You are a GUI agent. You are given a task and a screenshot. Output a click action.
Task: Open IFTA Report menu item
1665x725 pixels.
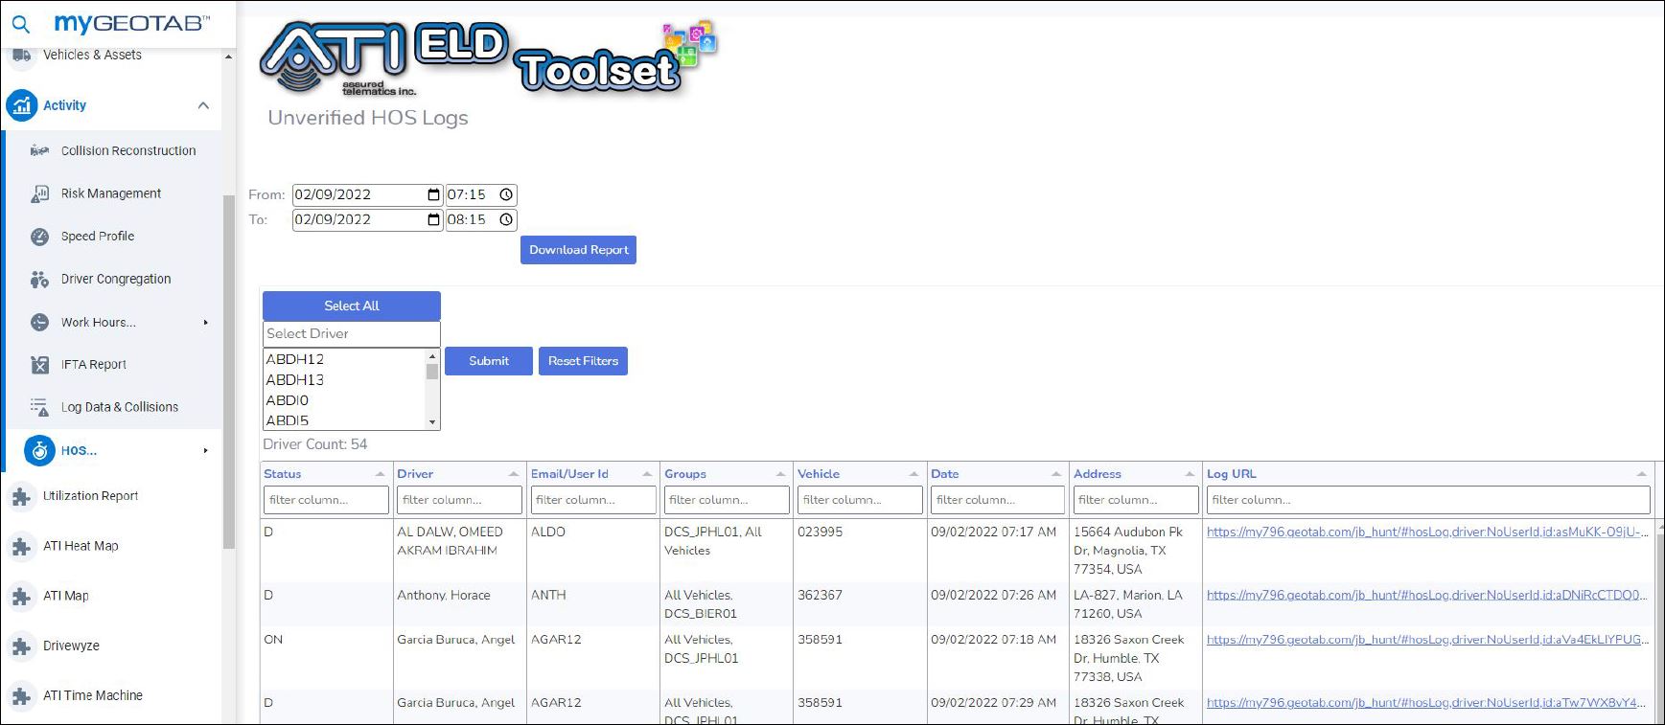coord(94,365)
